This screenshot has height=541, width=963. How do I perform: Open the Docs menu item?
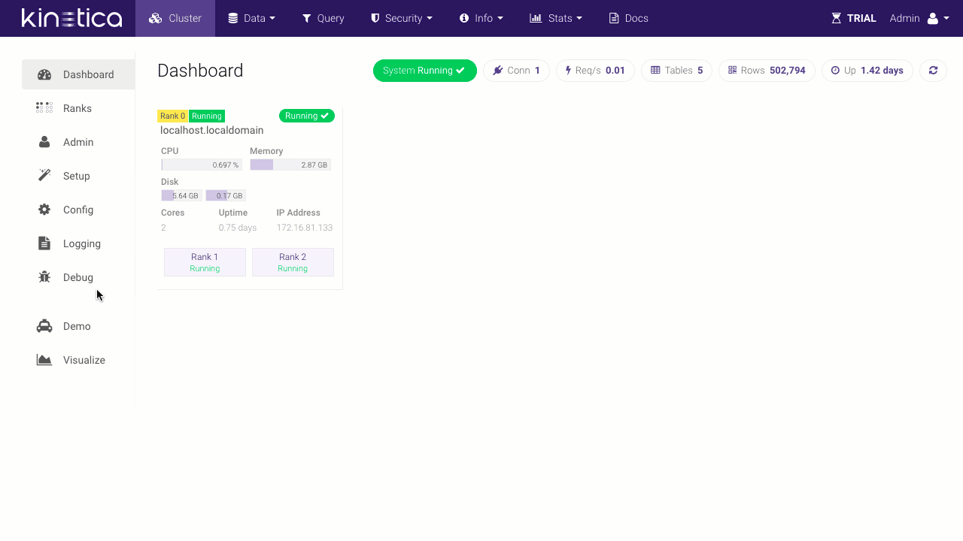click(628, 18)
